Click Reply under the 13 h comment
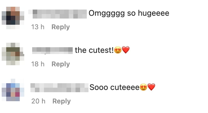This screenshot has height=113, width=208. coord(61,27)
